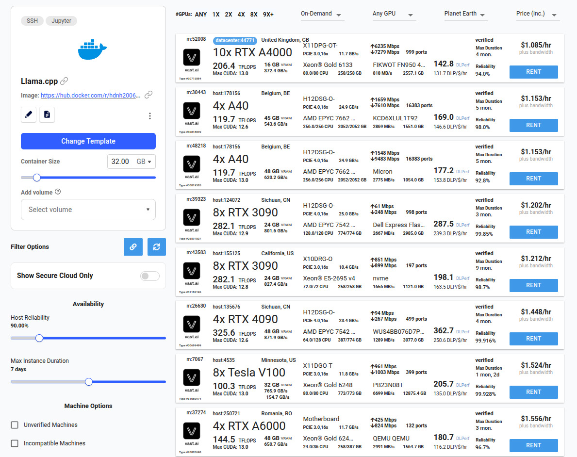Adjust the Host Reliability slider
Screen dimensions: 577x457
39,338
